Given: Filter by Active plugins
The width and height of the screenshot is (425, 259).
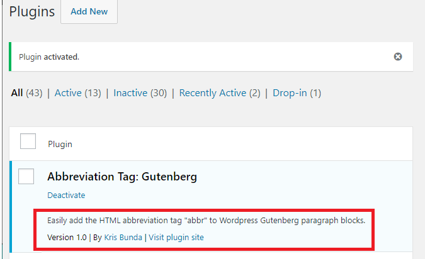Looking at the screenshot, I should pyautogui.click(x=78, y=93).
